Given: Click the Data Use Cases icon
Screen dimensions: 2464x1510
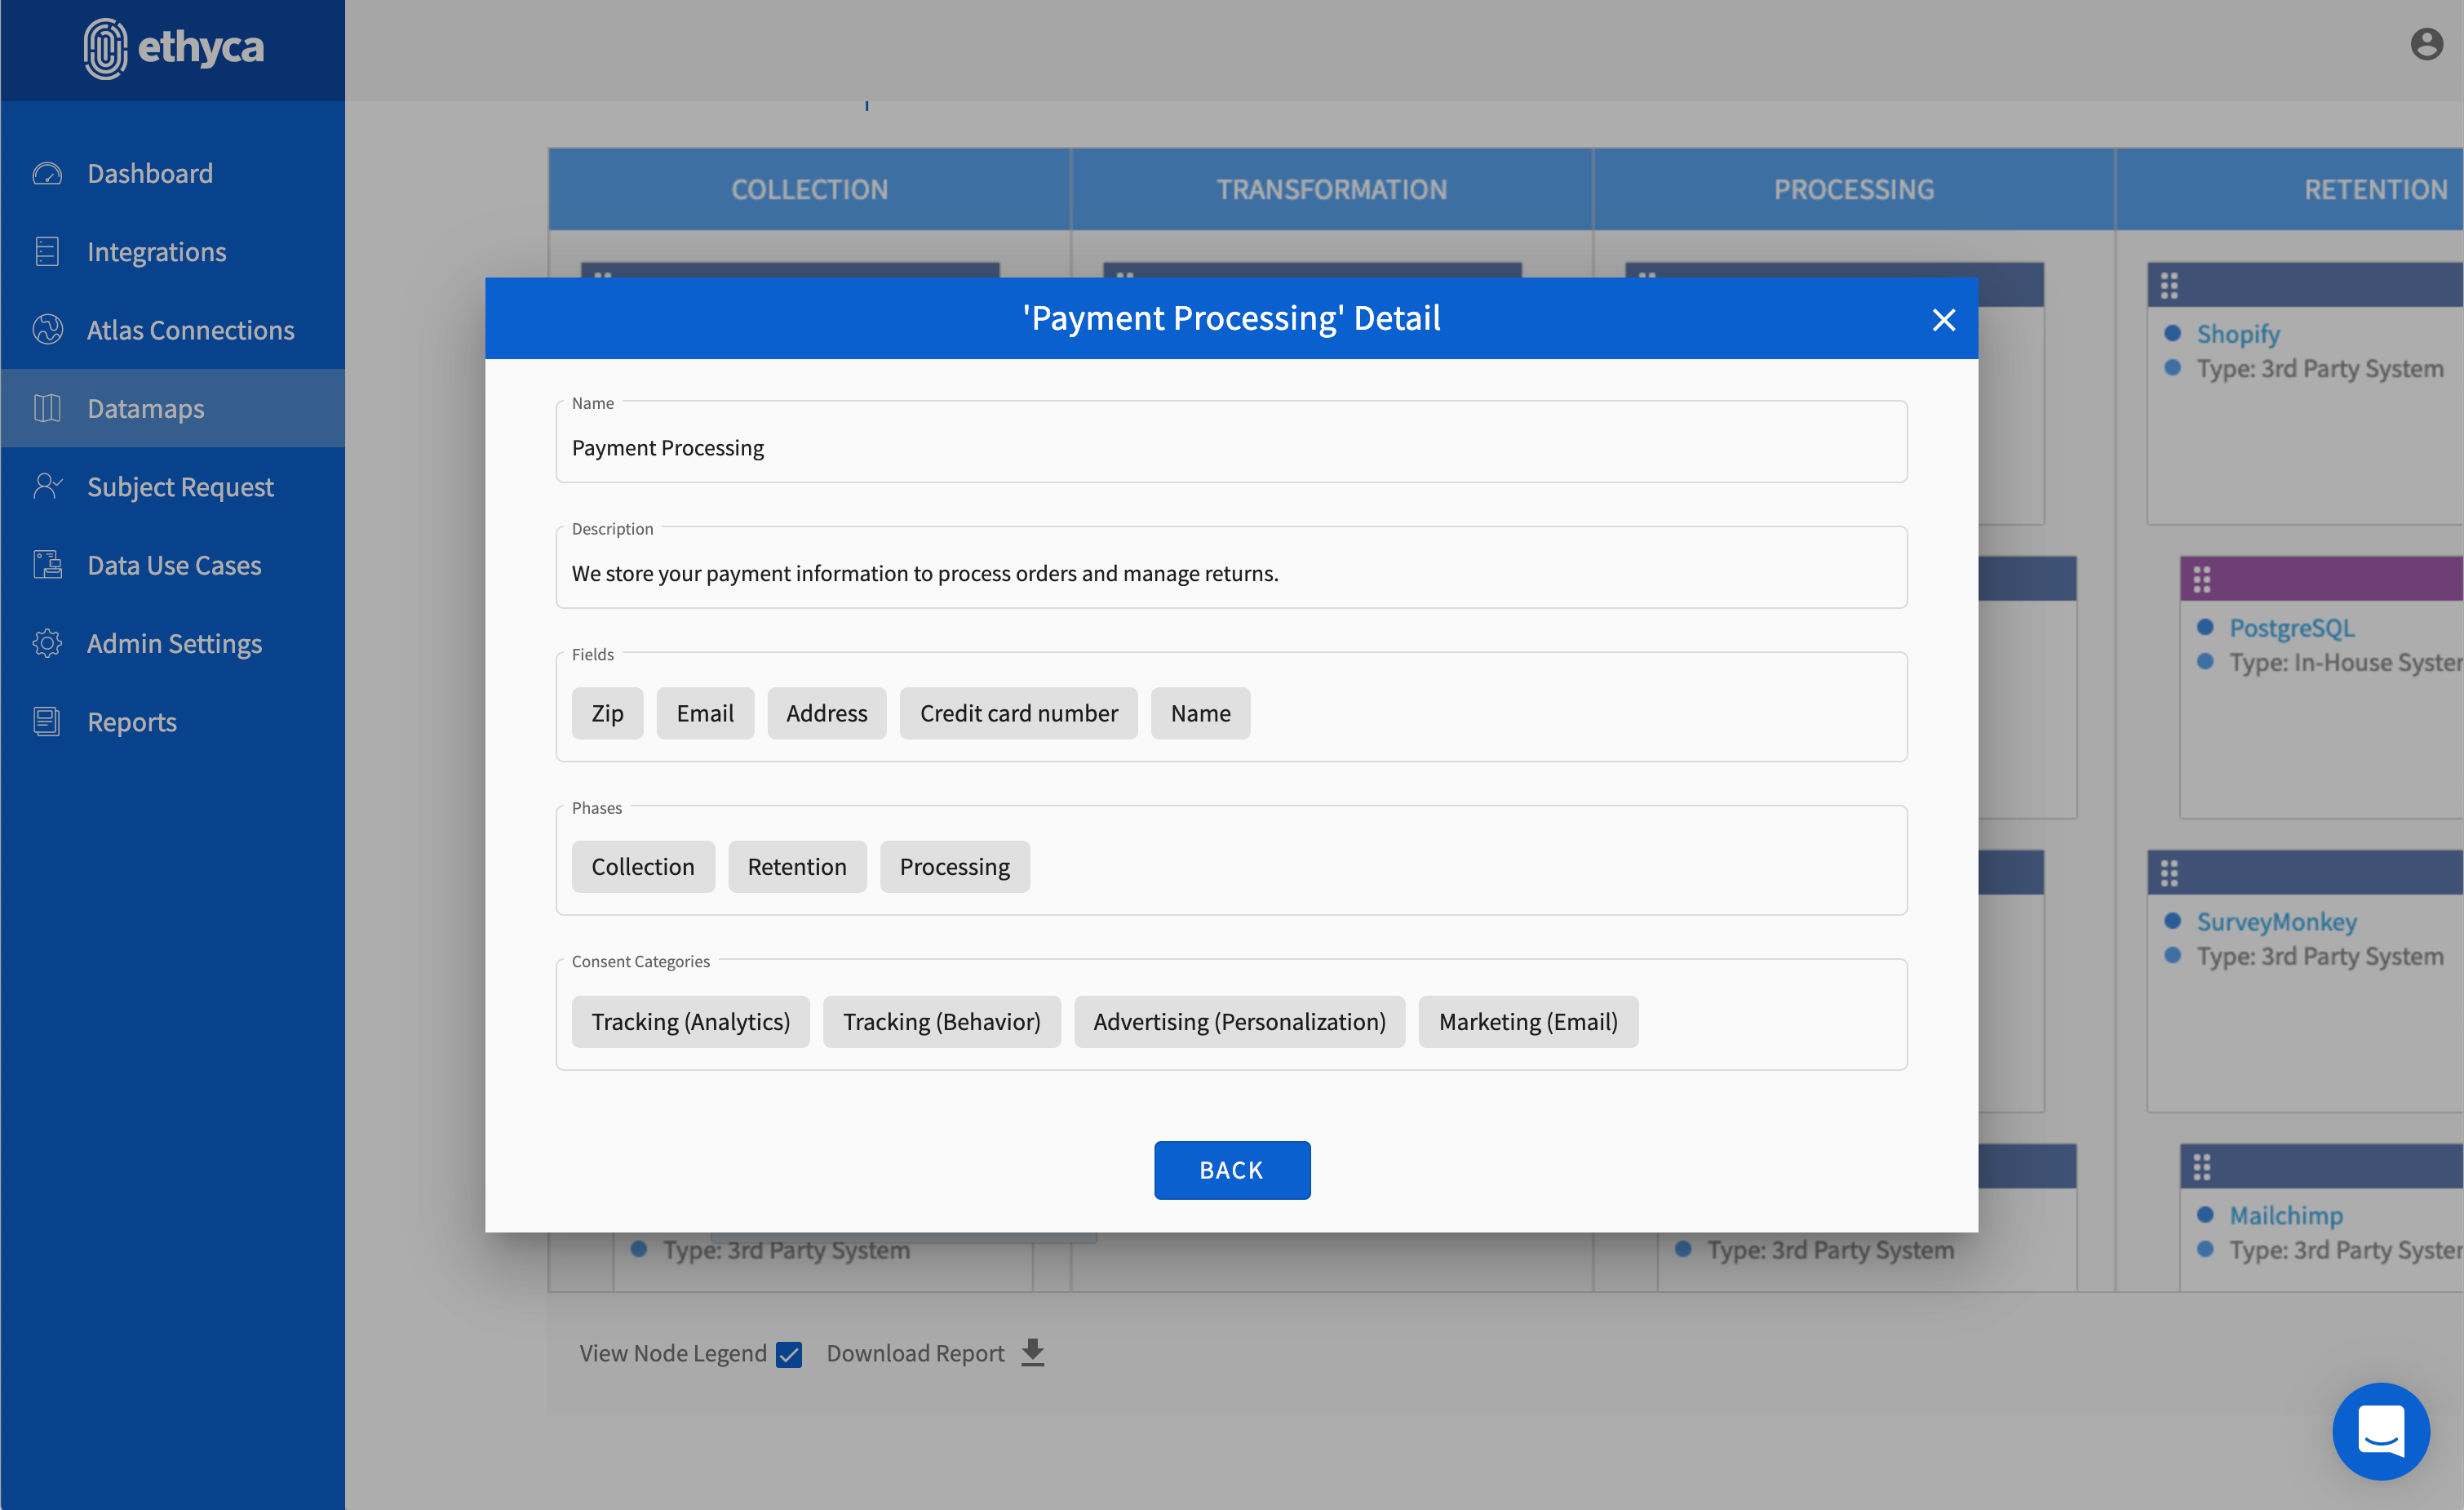Looking at the screenshot, I should (47, 566).
